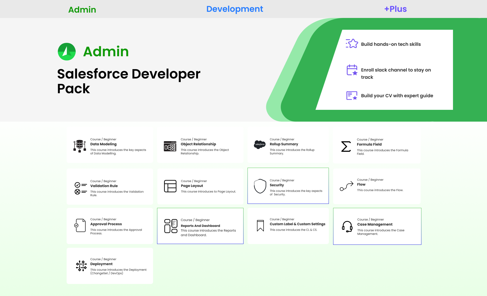
Task: Click the Security shield icon
Action: [x=260, y=186]
